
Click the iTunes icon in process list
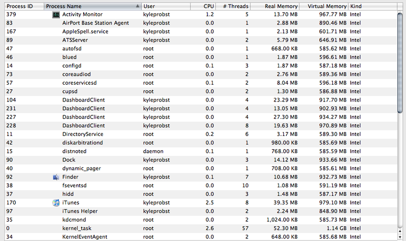click(x=56, y=202)
